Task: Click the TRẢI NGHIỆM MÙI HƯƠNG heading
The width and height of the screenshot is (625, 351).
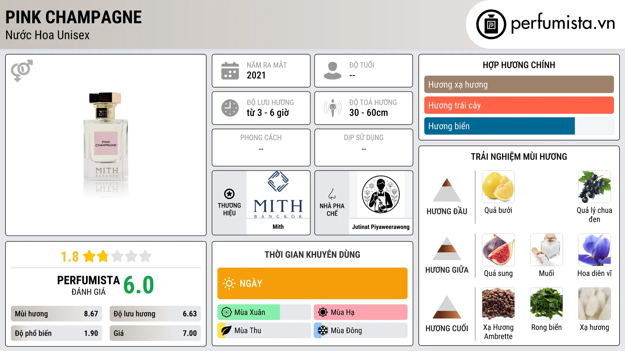Action: (x=519, y=157)
